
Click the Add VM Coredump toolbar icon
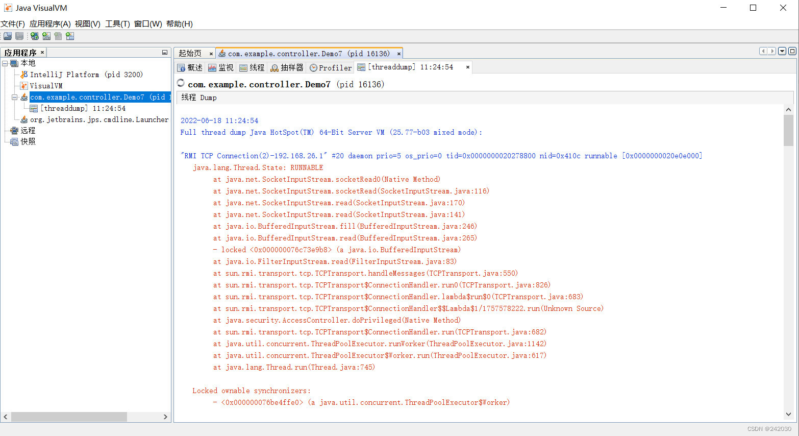tap(58, 36)
